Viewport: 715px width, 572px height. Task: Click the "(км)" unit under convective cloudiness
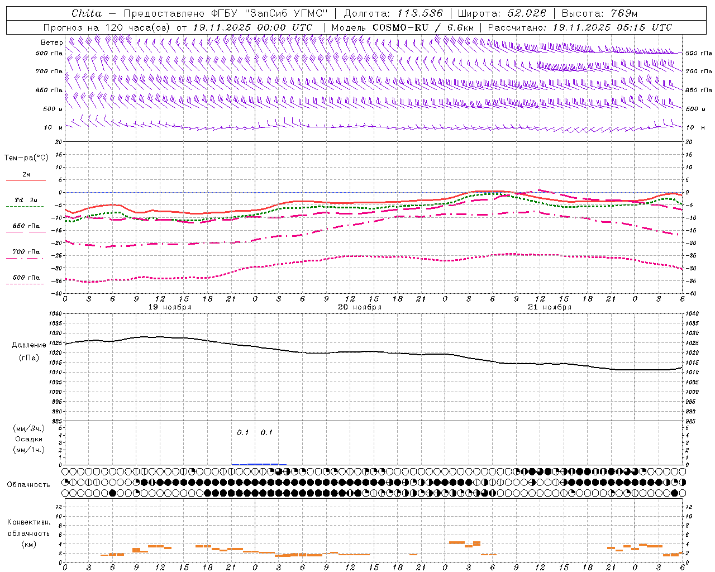click(28, 544)
